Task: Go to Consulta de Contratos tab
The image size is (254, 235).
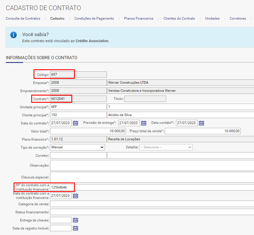Action: [x=23, y=18]
